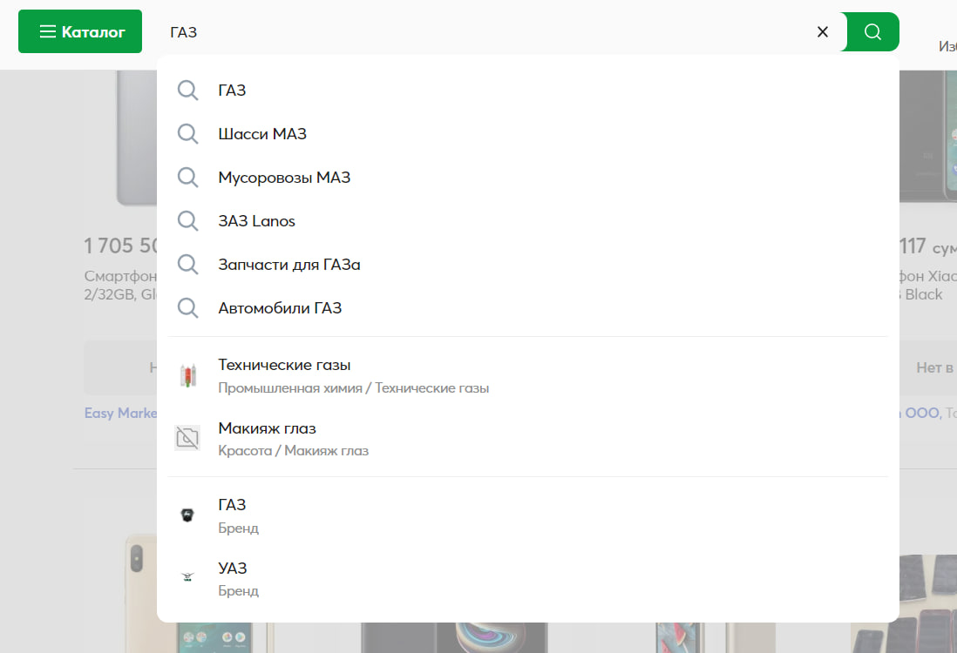Open the ГАЗ brand result
Viewport: 957px width, 653px height.
pos(528,515)
